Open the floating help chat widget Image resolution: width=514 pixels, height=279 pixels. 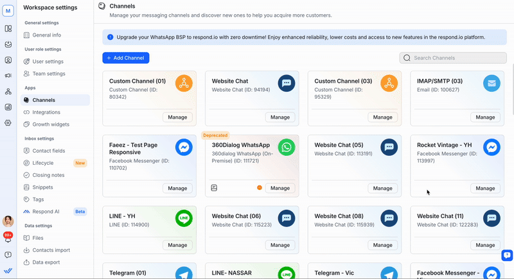pos(506,255)
